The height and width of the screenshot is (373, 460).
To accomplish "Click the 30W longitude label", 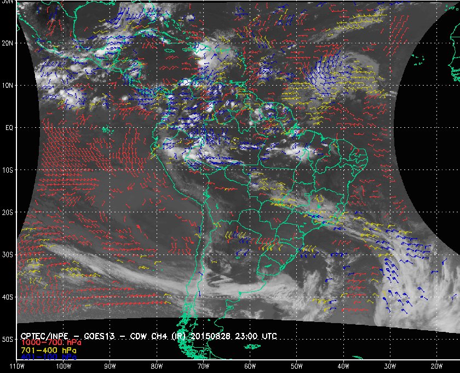I will click(390, 366).
